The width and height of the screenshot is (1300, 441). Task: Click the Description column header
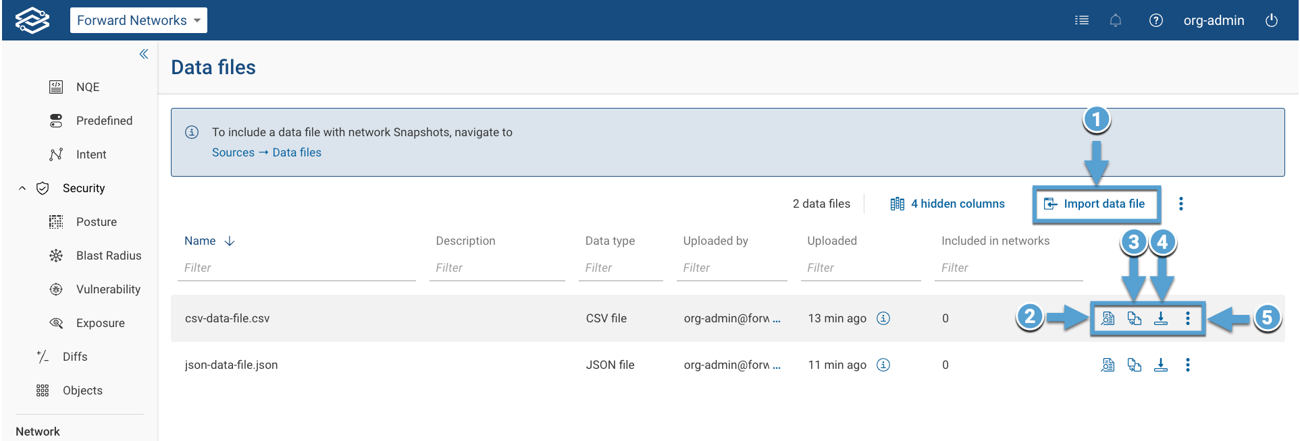click(x=465, y=241)
